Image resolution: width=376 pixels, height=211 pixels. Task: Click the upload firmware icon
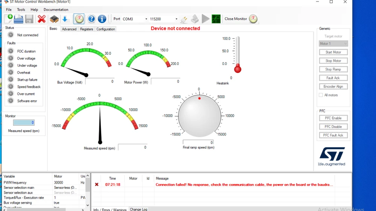(x=195, y=19)
